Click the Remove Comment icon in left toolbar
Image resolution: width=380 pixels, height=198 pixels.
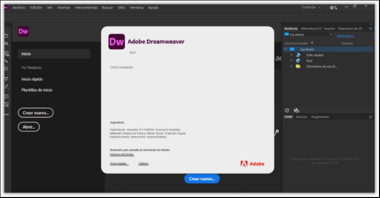pos(6,105)
